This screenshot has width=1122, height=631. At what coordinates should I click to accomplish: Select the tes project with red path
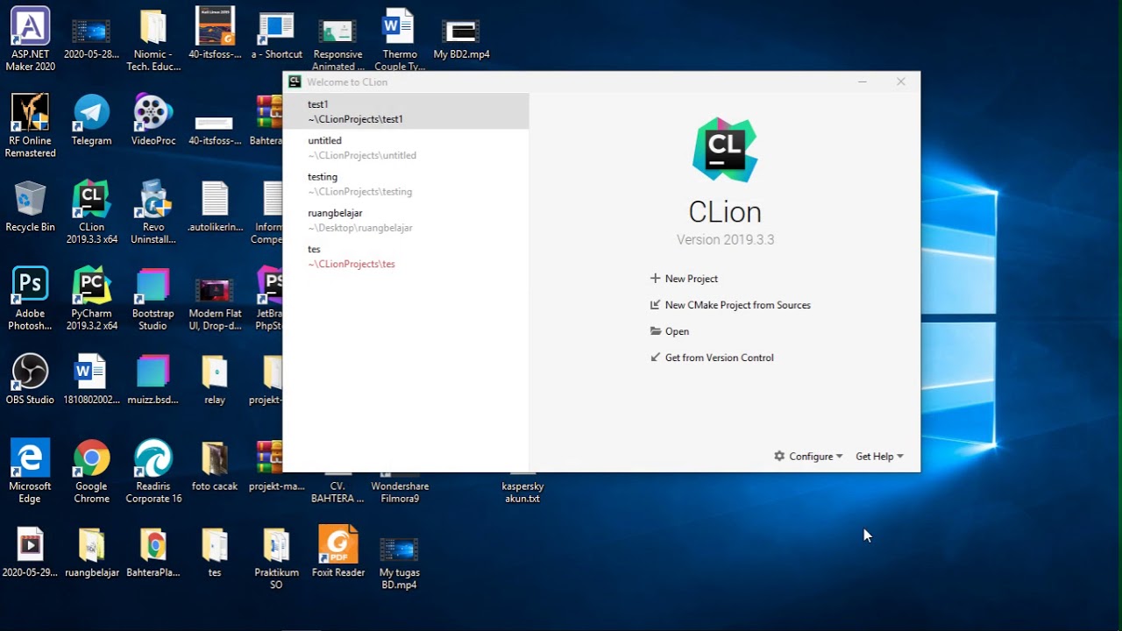point(406,256)
